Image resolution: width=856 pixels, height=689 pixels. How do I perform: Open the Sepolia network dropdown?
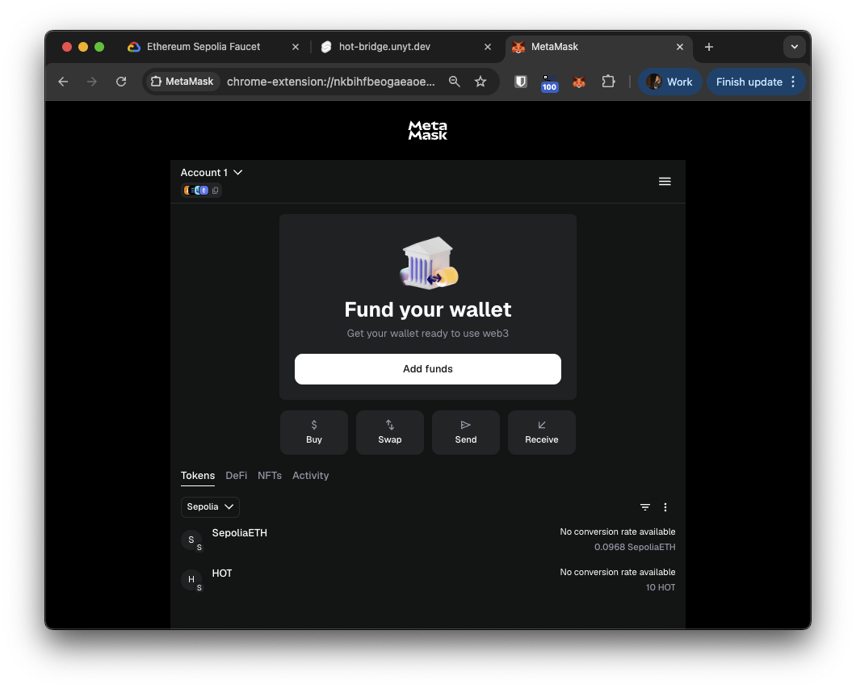[x=209, y=506]
